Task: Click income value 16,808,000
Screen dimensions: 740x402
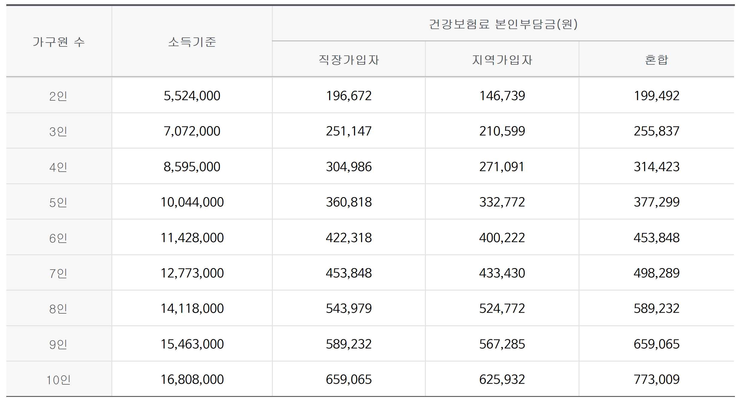Action: pos(192,379)
